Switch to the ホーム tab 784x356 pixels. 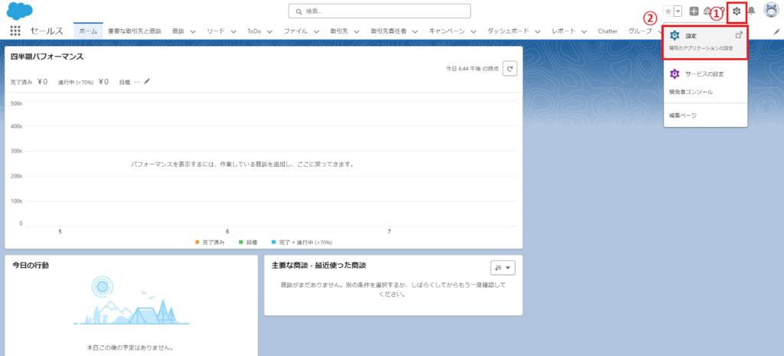(x=88, y=31)
